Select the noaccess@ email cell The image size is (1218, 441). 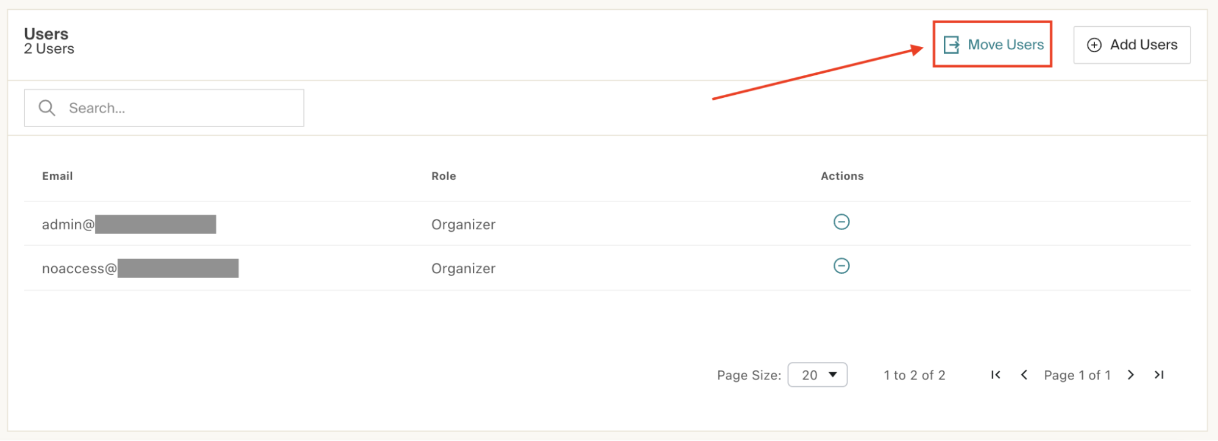click(140, 268)
